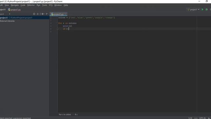Click the print(c) code line
Screen dimensions: 211x119
(x=67, y=26)
